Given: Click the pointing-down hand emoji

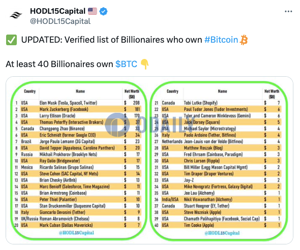Looking at the screenshot, I should (144, 64).
